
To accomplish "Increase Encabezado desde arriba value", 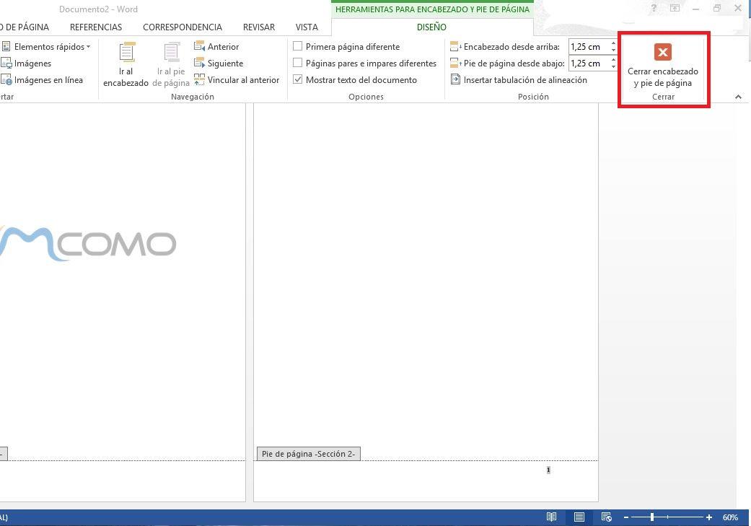I will (x=613, y=43).
